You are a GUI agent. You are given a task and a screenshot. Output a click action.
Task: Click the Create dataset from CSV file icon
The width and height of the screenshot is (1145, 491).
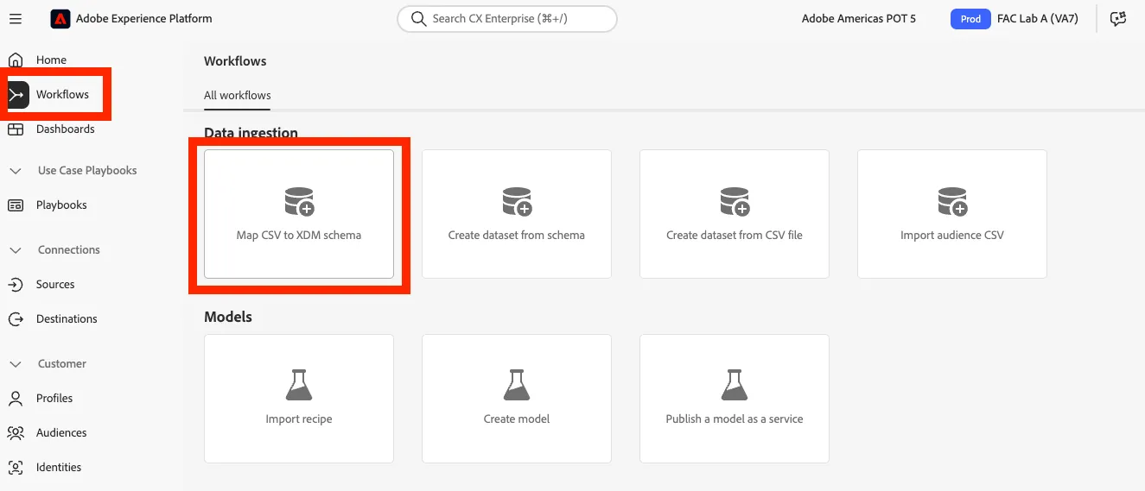pos(735,202)
